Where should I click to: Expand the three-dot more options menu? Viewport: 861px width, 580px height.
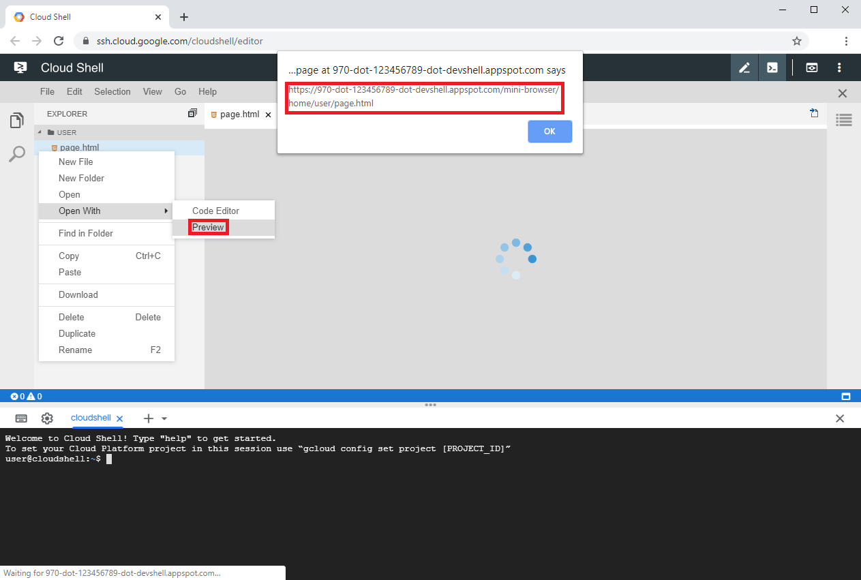point(840,67)
